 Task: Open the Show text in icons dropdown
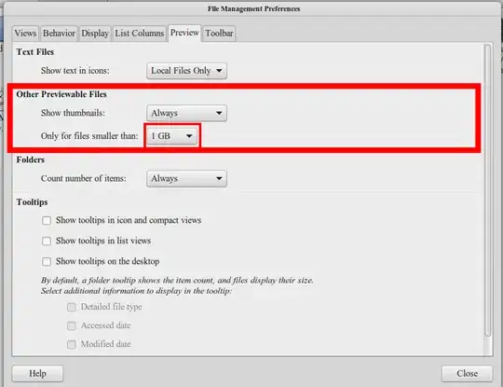tap(186, 71)
